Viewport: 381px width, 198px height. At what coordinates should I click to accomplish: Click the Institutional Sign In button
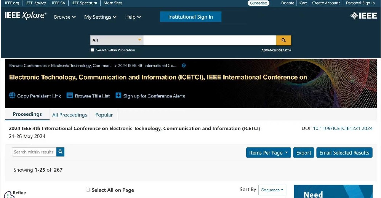tap(190, 17)
